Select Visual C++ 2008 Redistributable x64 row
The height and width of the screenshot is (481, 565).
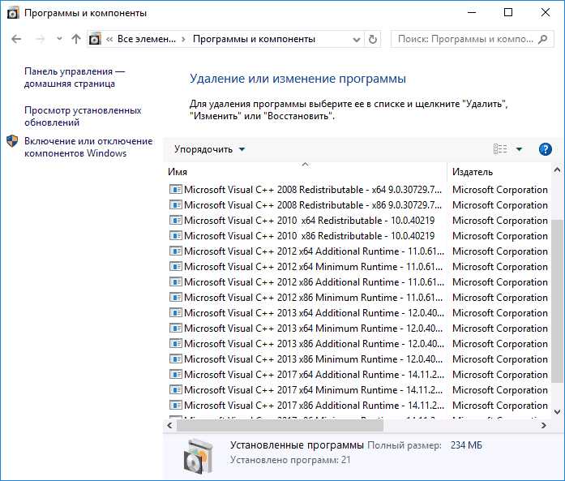(358, 190)
